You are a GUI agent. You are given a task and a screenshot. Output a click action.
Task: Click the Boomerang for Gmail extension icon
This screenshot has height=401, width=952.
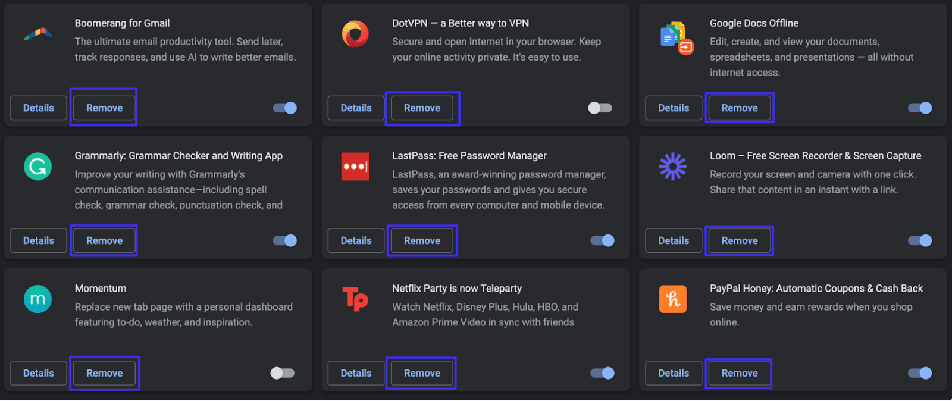tap(37, 34)
